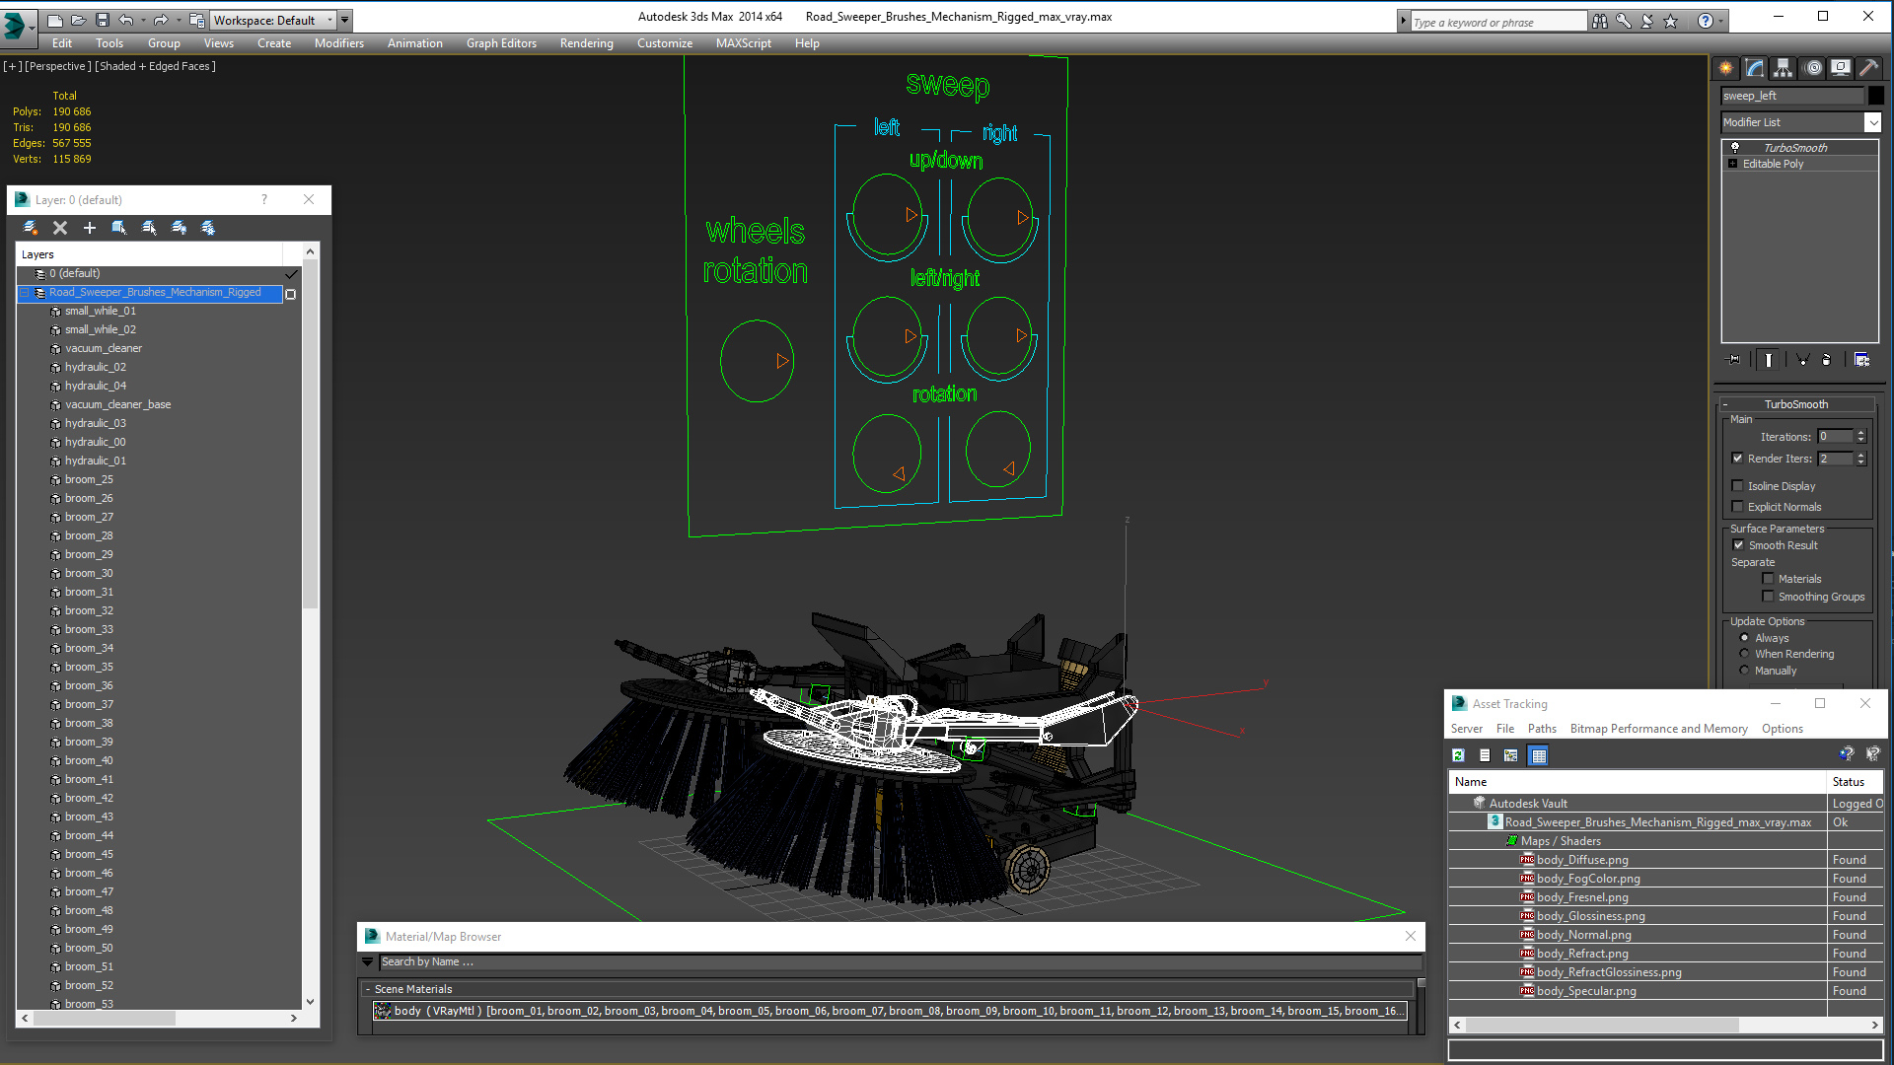The image size is (1894, 1065).
Task: Add selected objects to layer with plus icon
Action: [x=90, y=228]
